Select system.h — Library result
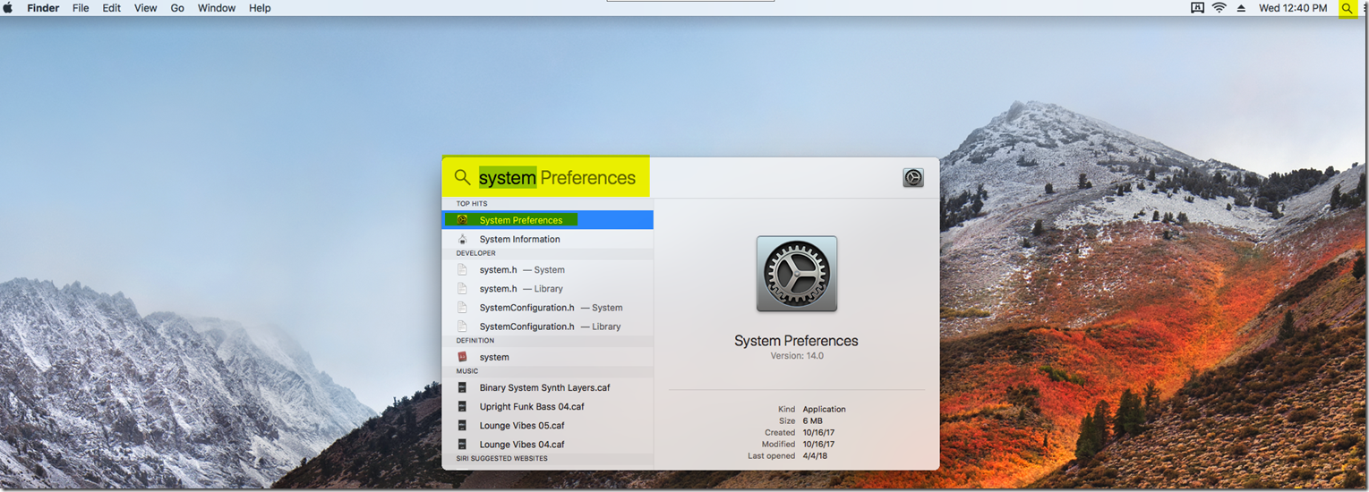The height and width of the screenshot is (492, 1369). [x=547, y=289]
